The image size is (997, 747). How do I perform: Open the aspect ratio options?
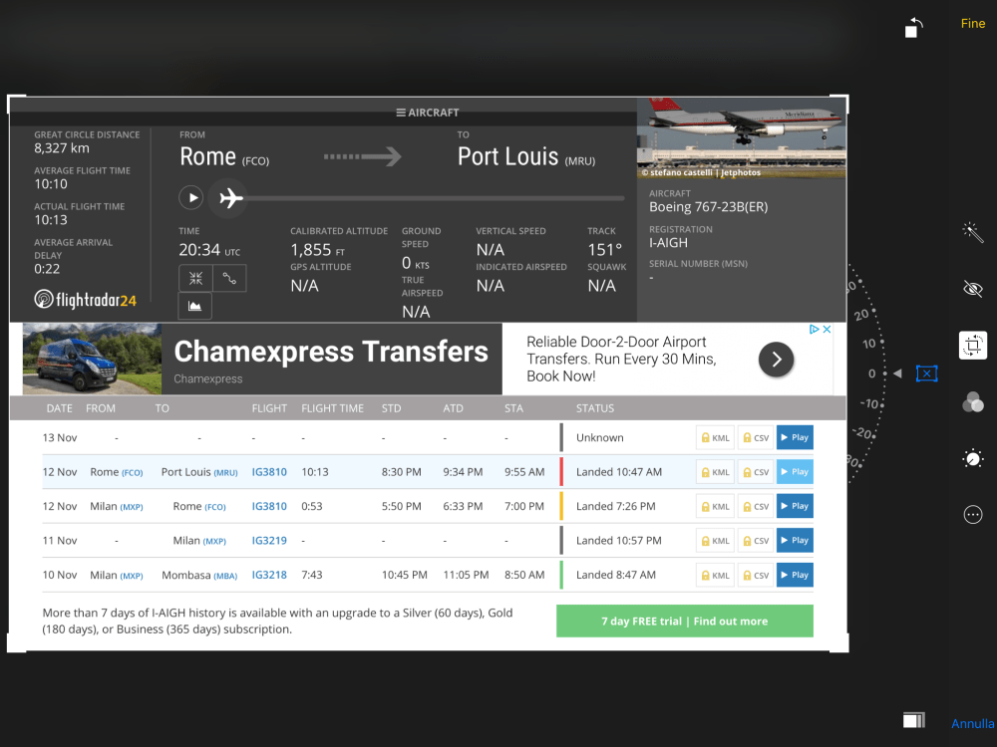click(x=913, y=720)
